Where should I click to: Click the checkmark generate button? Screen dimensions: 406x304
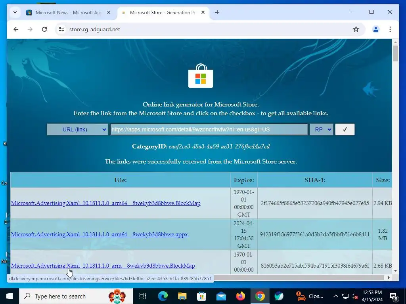[345, 129]
